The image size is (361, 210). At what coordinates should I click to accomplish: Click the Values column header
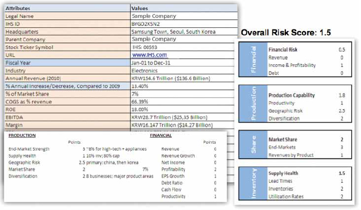click(x=184, y=8)
